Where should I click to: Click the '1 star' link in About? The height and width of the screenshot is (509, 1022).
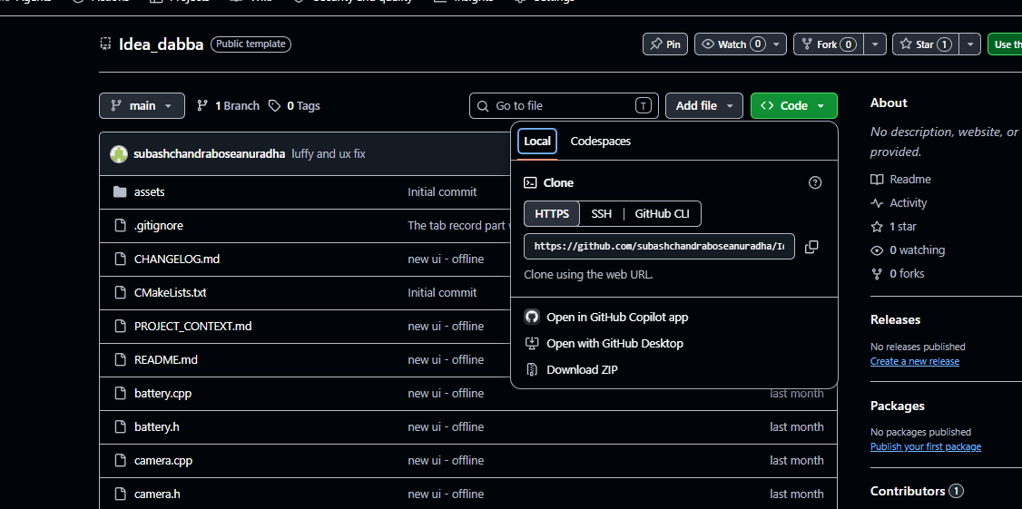coord(894,227)
